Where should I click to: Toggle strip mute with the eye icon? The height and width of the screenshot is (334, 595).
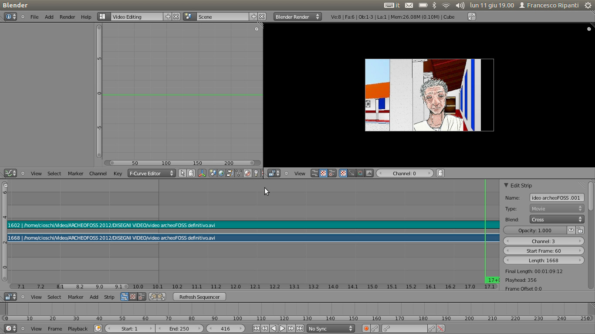(x=571, y=230)
